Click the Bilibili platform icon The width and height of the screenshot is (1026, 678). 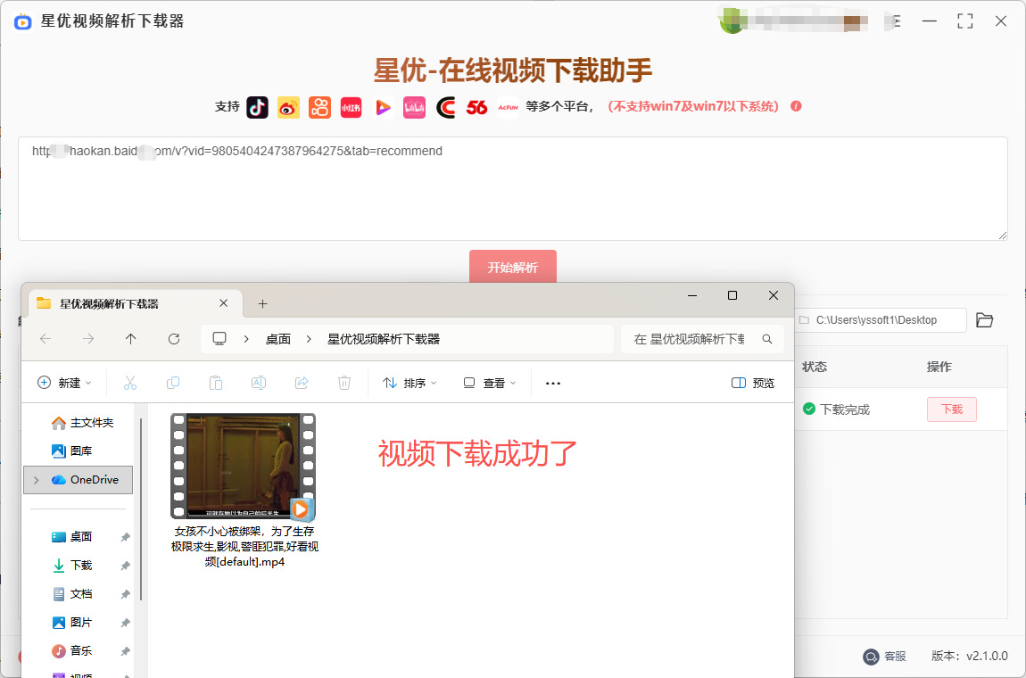(x=414, y=107)
